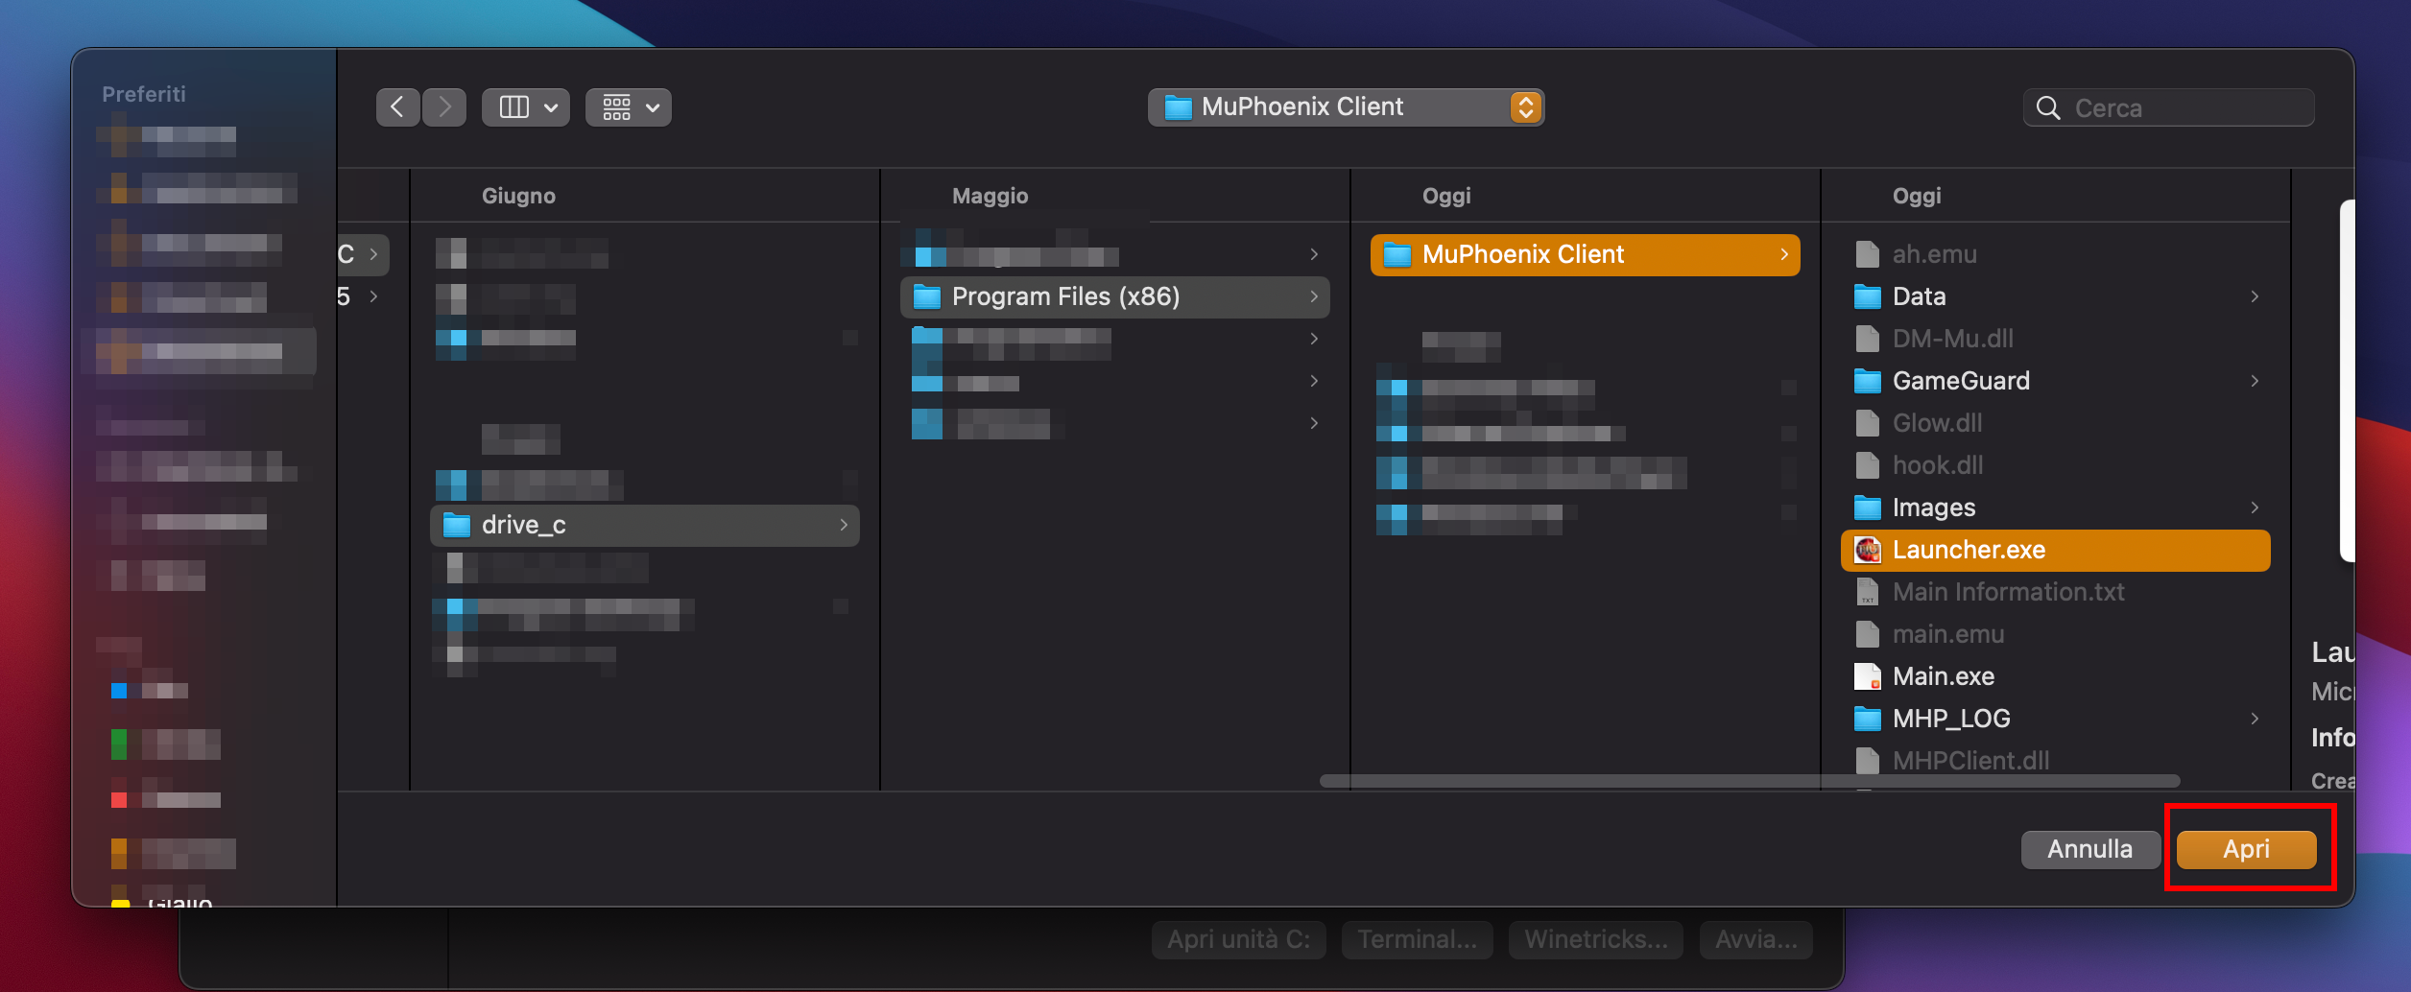Expand the GameGuard folder chevron
This screenshot has width=2411, height=992.
point(2255,381)
